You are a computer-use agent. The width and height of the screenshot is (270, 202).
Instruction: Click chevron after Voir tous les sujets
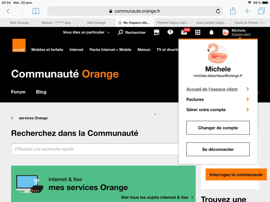click(192, 197)
